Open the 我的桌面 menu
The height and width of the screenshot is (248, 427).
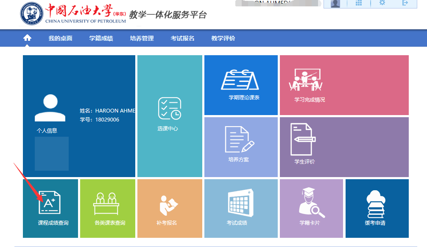point(60,38)
